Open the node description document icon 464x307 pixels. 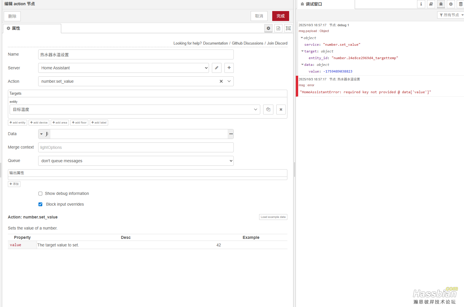pos(278,28)
